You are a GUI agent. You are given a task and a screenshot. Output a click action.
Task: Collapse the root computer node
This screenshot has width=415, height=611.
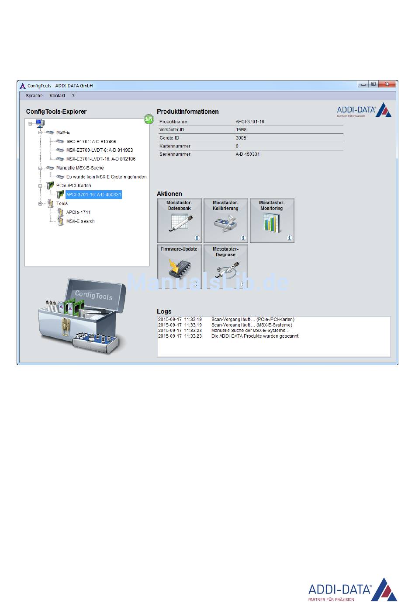tap(30, 123)
